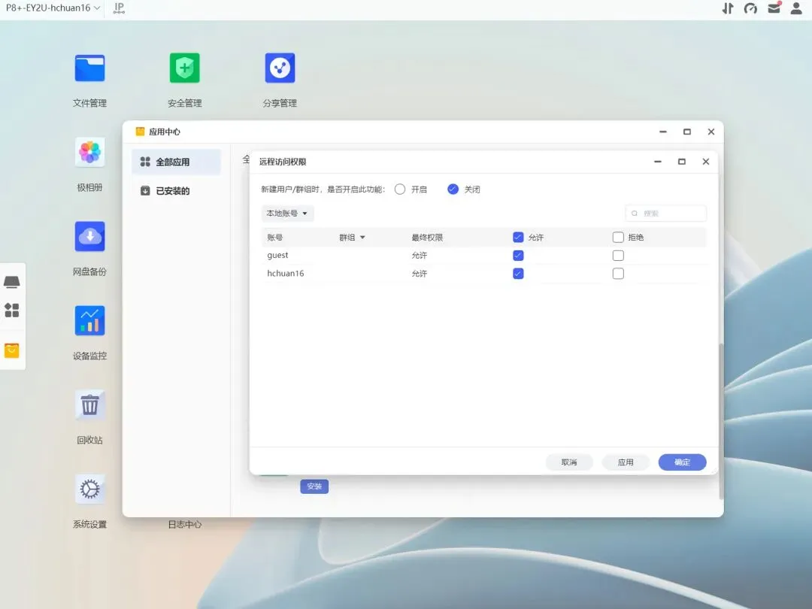Click the search magnifier icon
The image size is (812, 609).
(635, 214)
